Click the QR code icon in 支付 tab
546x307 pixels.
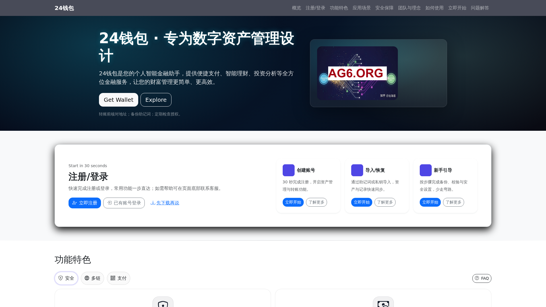[113, 278]
